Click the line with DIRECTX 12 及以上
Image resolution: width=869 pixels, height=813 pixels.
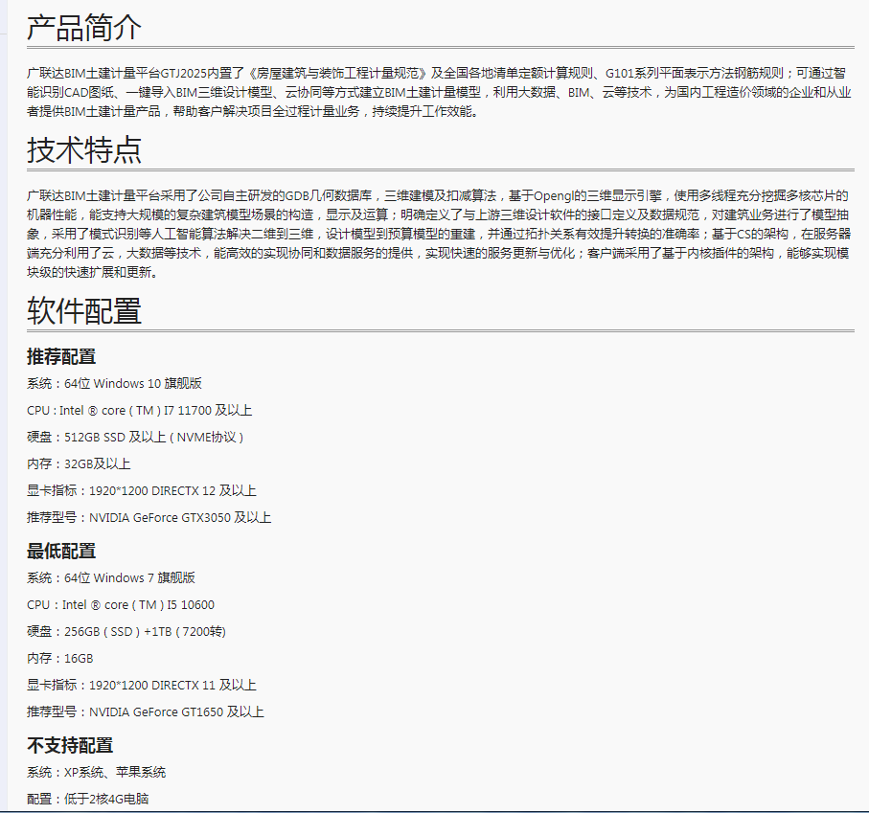(x=142, y=490)
